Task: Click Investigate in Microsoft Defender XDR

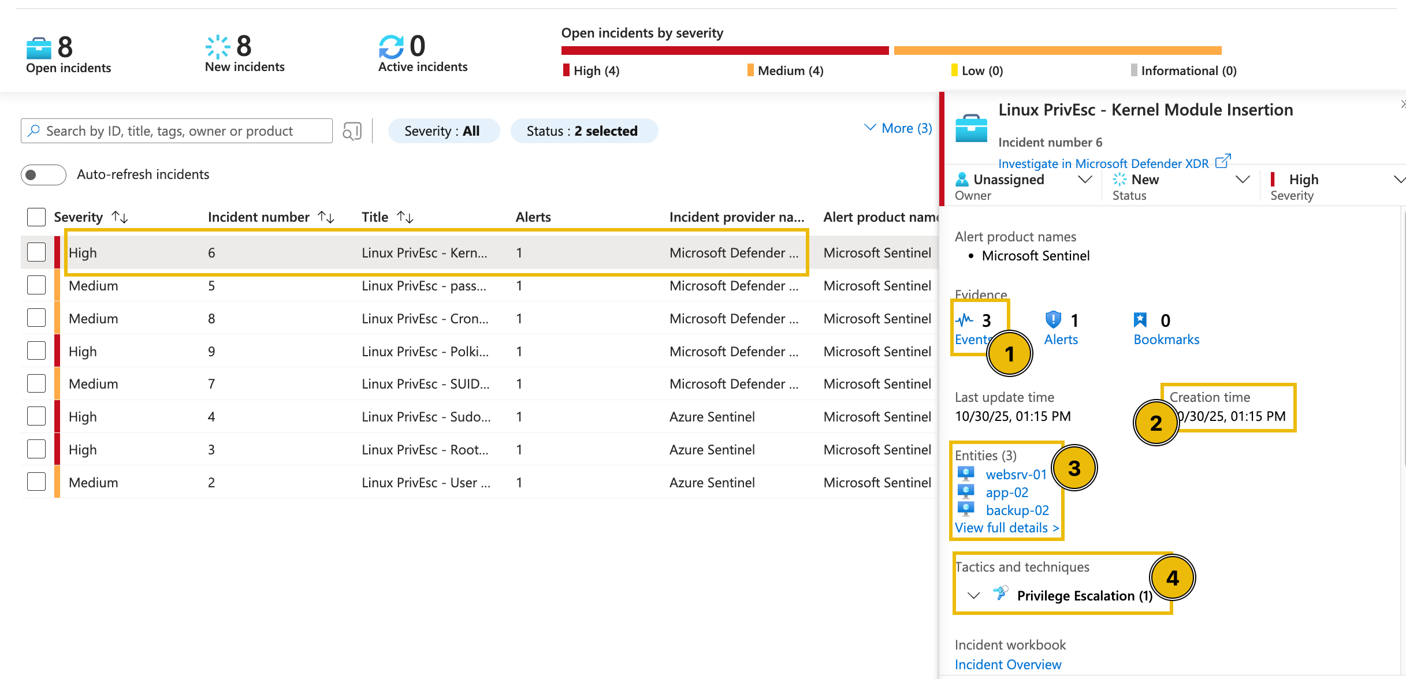Action: tap(1104, 163)
